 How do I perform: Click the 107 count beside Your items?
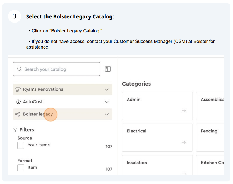click(x=109, y=147)
